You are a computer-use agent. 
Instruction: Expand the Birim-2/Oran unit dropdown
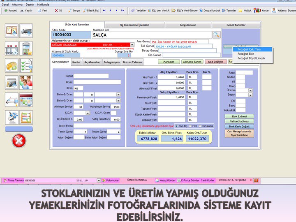click(x=118, y=94)
